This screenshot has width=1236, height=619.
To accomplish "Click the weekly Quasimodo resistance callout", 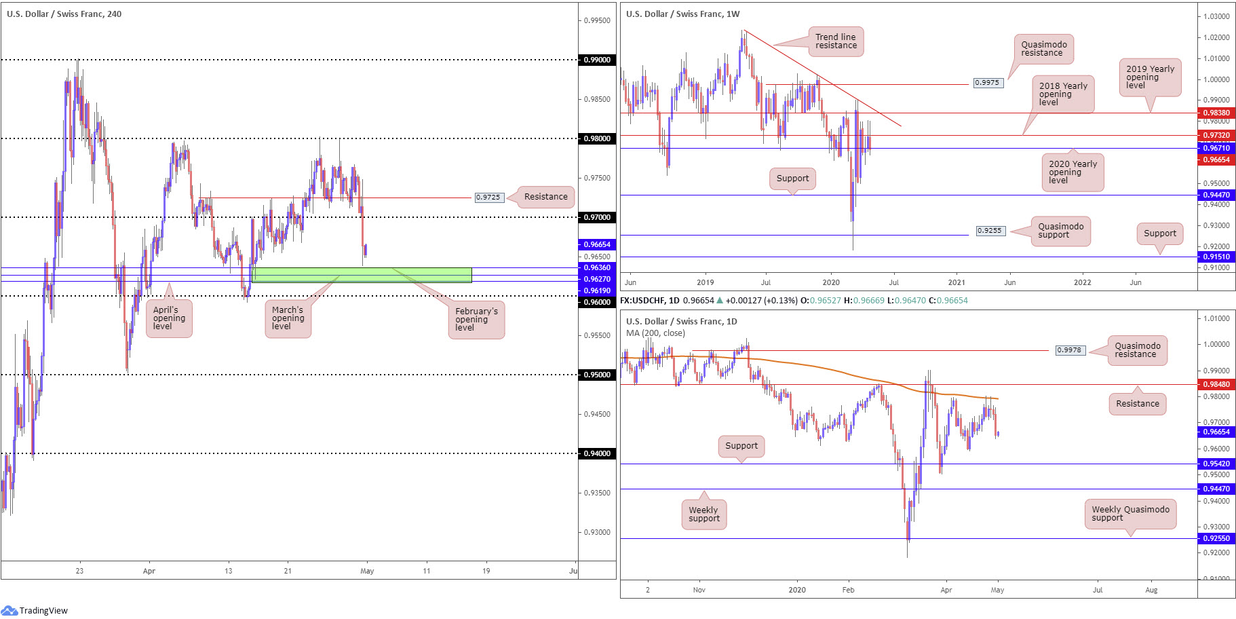I will click(1044, 49).
